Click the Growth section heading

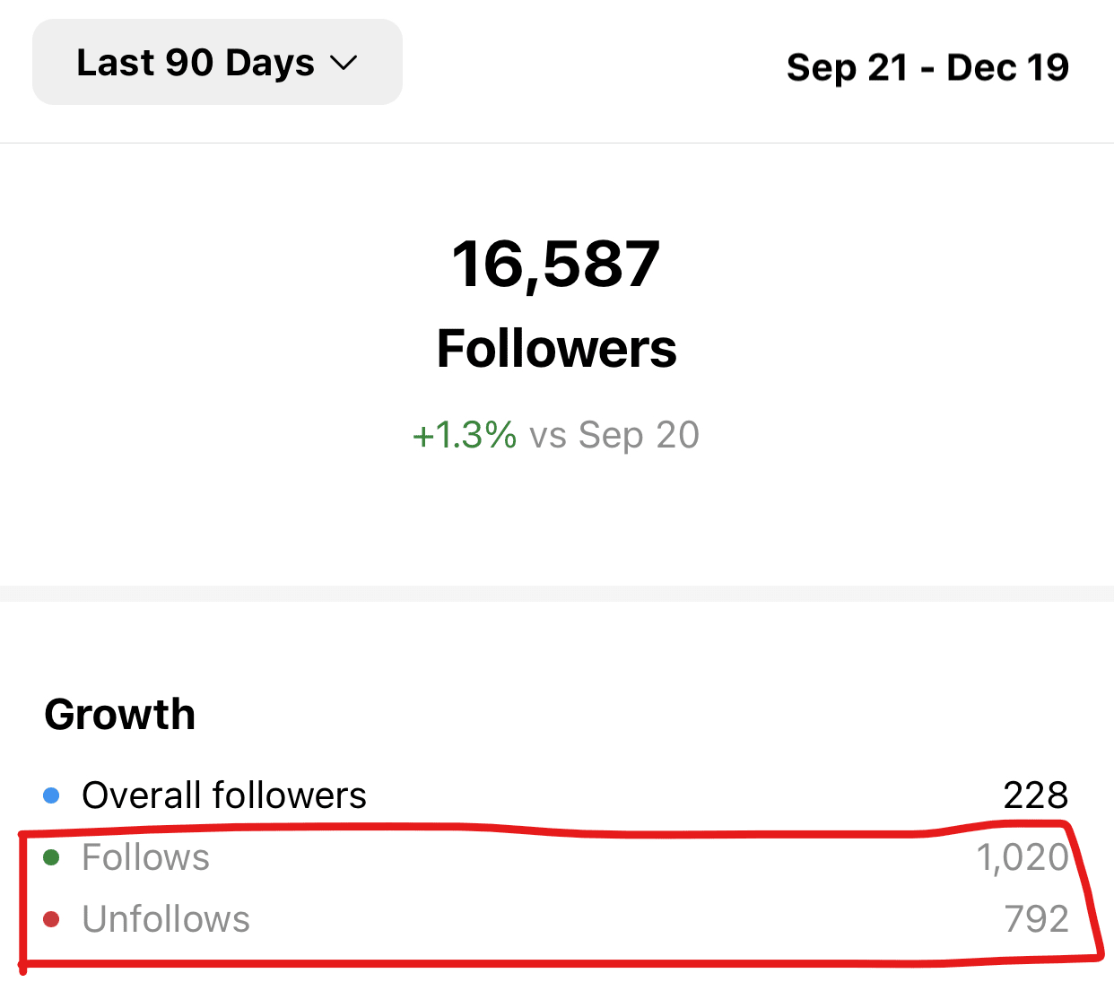click(x=120, y=715)
